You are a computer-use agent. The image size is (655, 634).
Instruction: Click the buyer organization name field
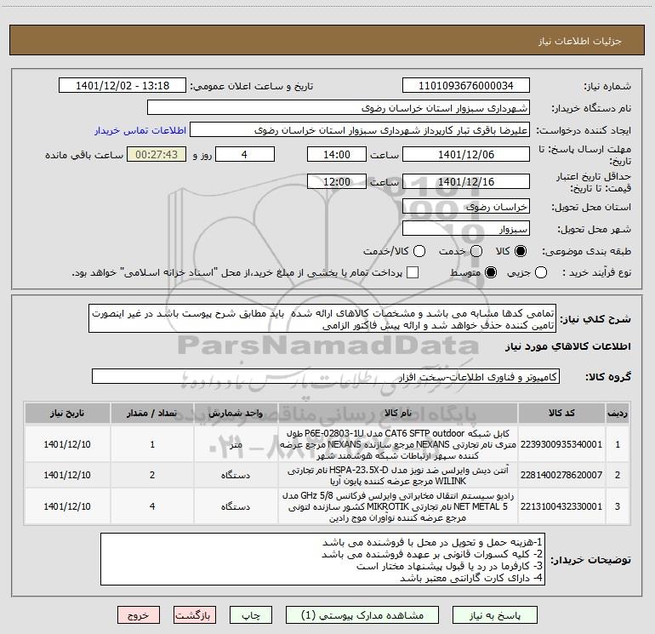coord(339,107)
